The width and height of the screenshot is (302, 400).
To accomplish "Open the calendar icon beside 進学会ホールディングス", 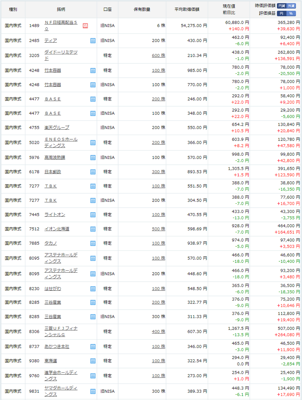I will (x=93, y=376).
